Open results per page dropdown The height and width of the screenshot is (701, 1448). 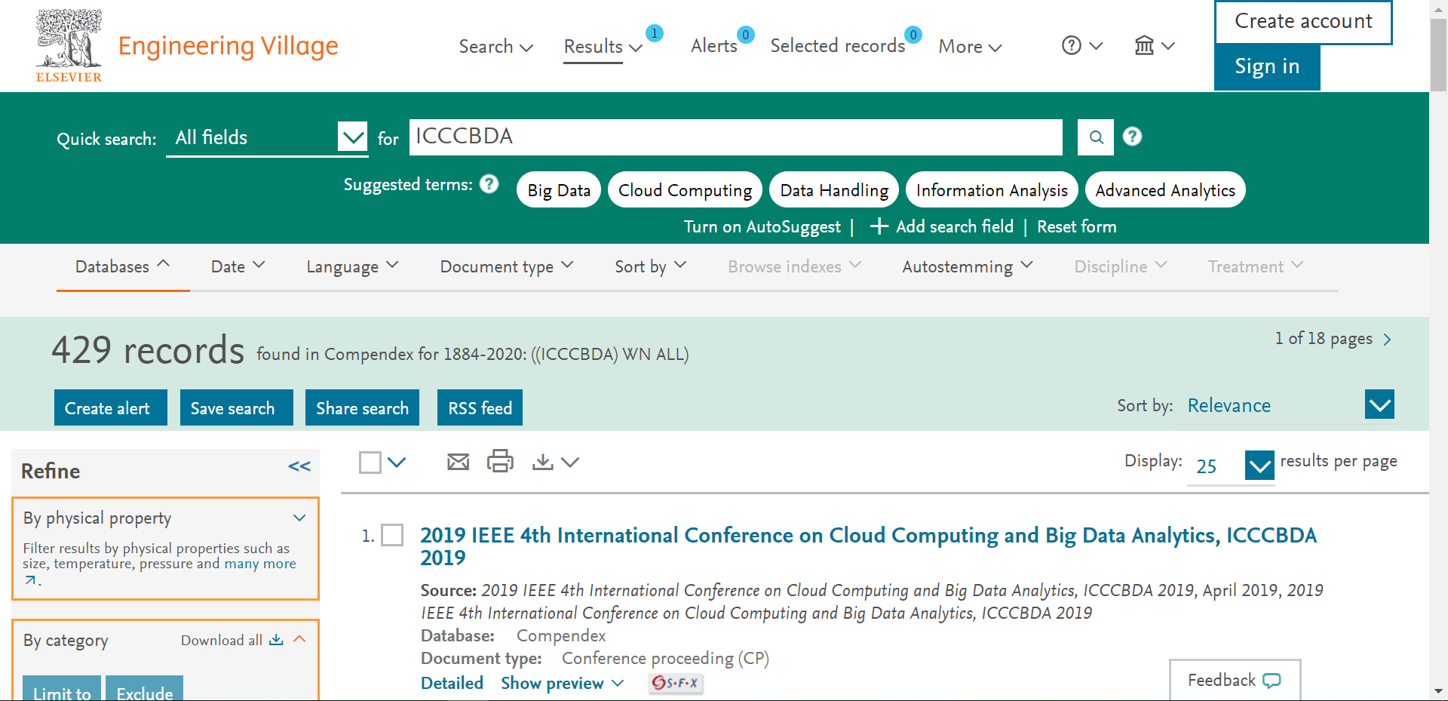point(1259,466)
